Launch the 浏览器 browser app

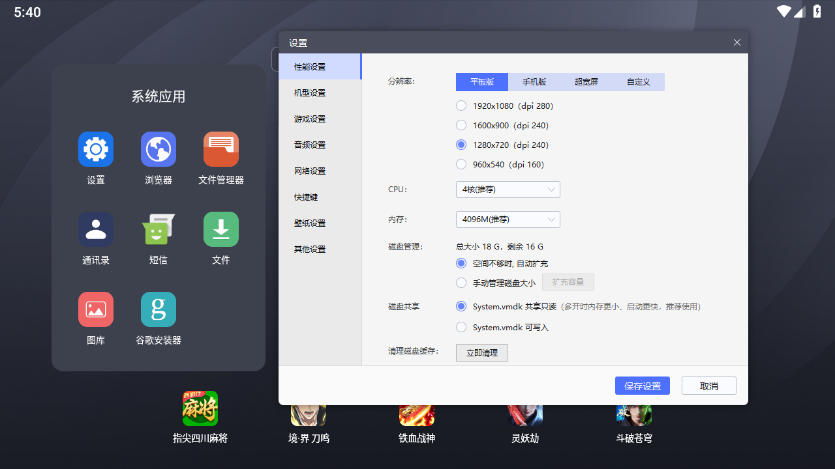coord(159,149)
